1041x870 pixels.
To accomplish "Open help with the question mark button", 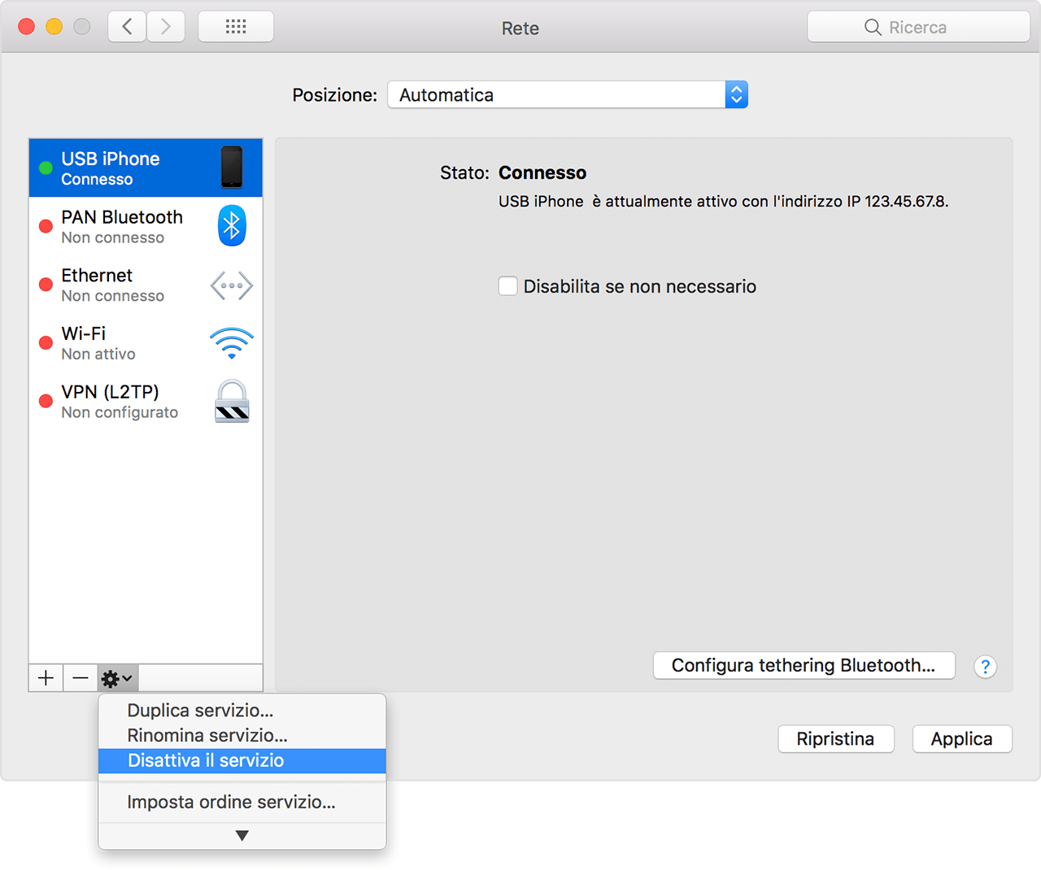I will pyautogui.click(x=985, y=667).
